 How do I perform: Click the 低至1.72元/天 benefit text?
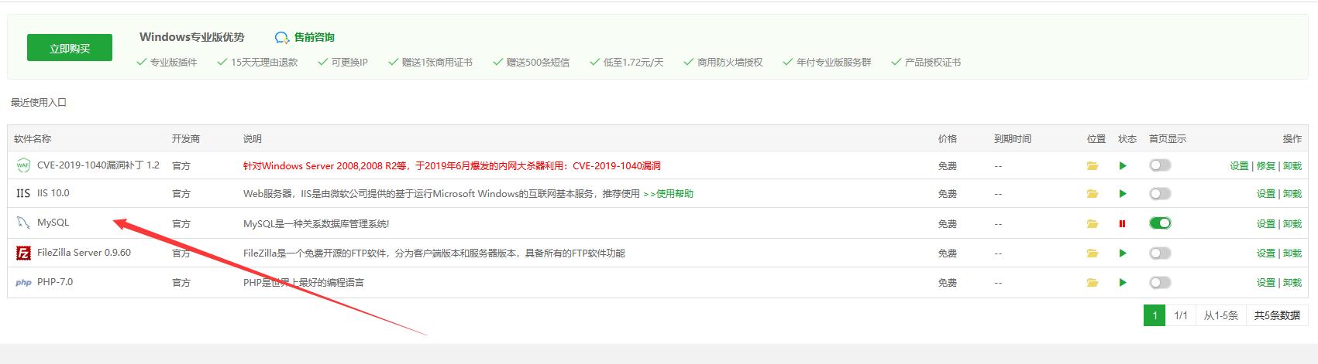pyautogui.click(x=633, y=63)
